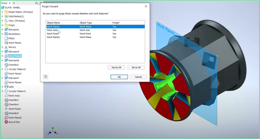Click the Circular Pattern3 icon

pyautogui.click(x=6, y=91)
